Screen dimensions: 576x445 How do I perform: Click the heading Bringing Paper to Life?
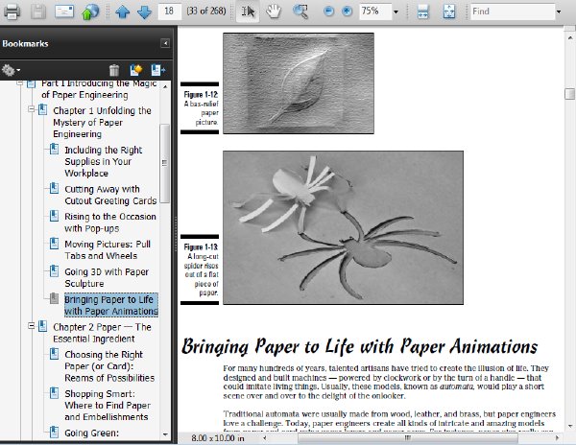pos(360,346)
